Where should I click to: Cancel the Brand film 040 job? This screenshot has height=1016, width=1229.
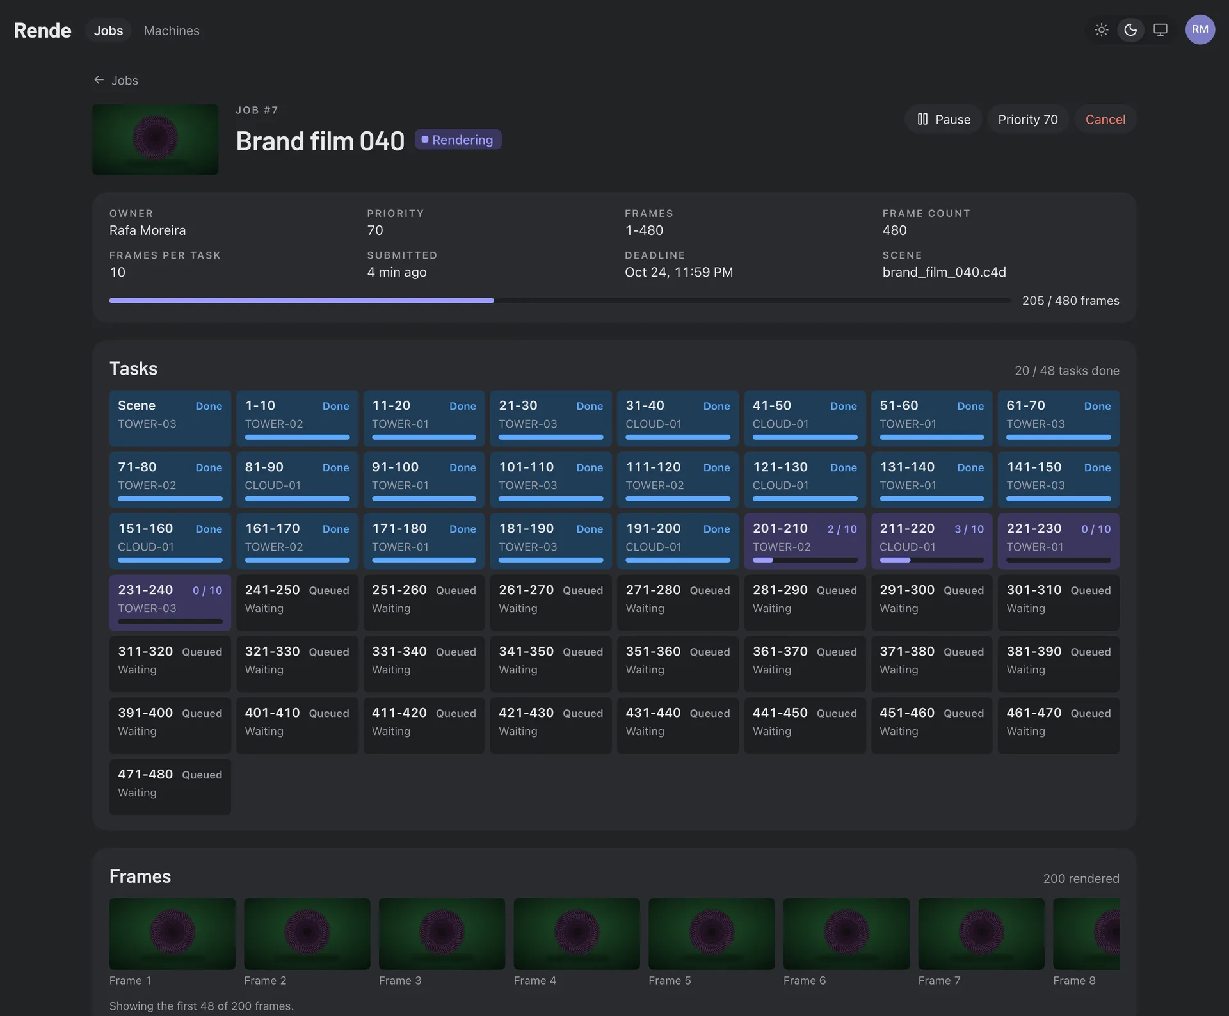(x=1105, y=119)
